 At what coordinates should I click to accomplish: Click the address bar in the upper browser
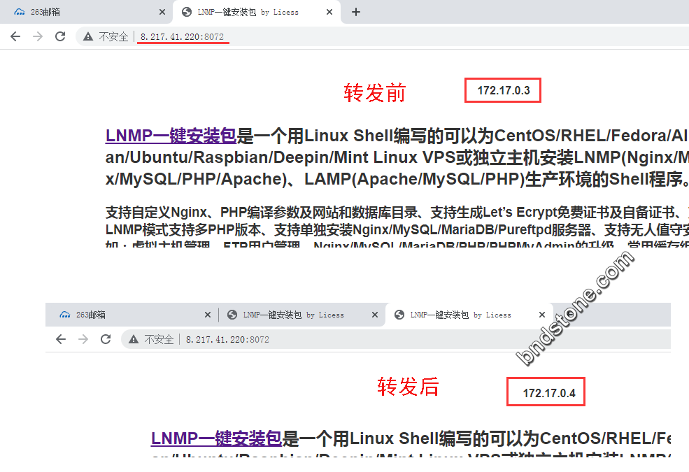[x=383, y=36]
